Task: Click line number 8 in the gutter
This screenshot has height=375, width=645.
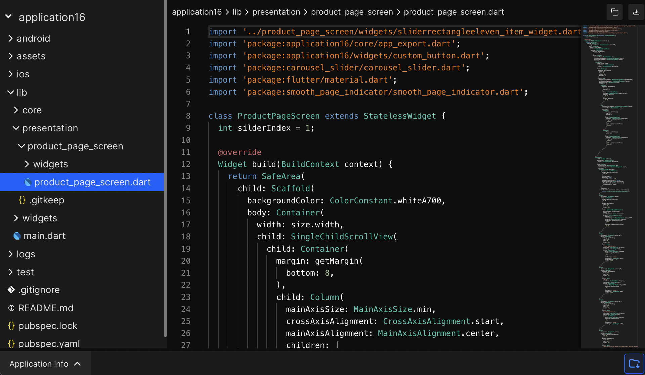Action: 188,116
